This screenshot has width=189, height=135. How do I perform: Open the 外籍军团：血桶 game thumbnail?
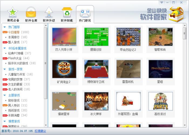point(129,101)
